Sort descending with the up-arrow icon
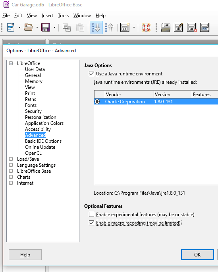Image resolution: width=218 pixels, height=272 pixels. [109, 28]
